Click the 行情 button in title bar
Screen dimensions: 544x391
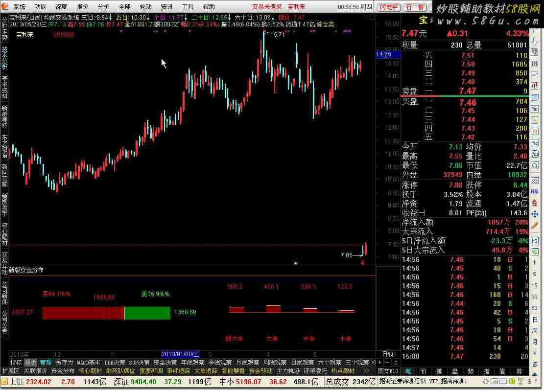tap(415, 7)
